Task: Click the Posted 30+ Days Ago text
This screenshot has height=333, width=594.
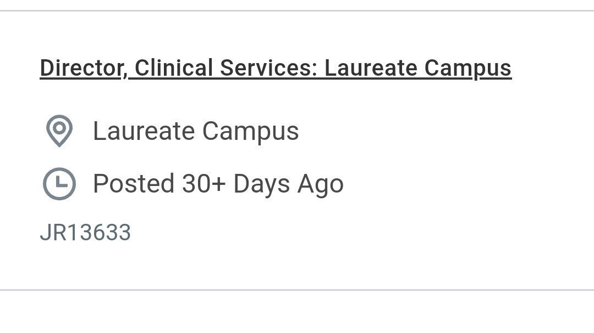Action: tap(218, 184)
